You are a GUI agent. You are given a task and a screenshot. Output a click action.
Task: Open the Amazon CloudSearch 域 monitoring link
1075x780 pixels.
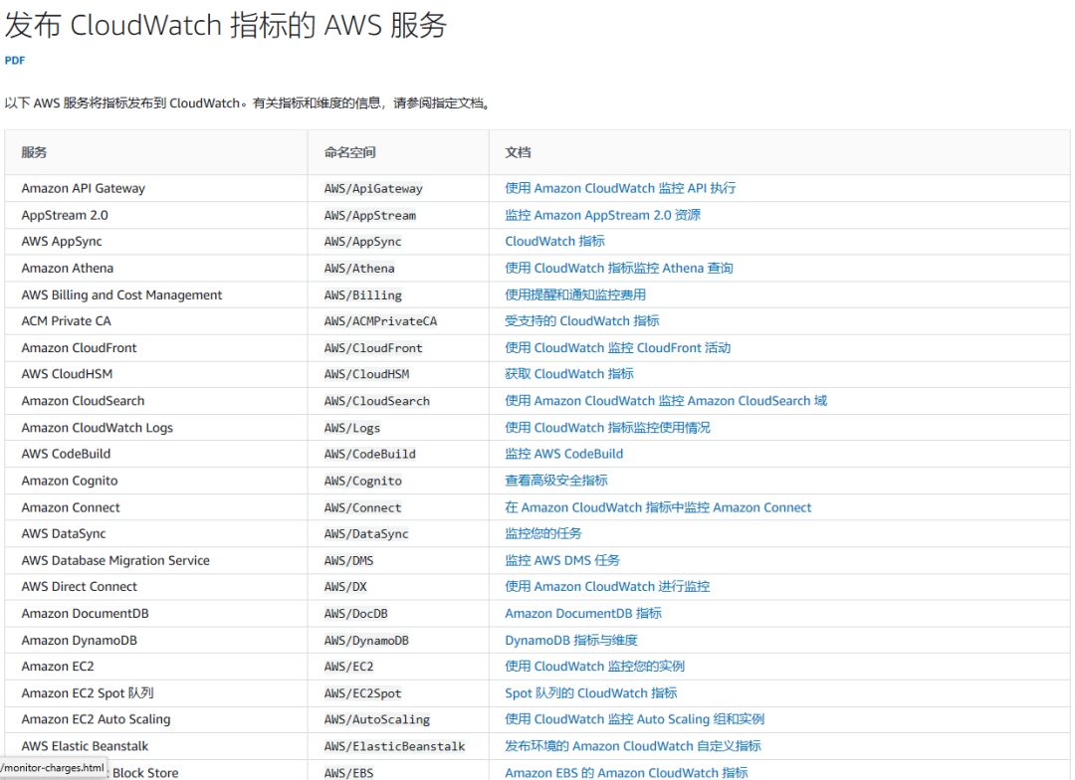pyautogui.click(x=666, y=400)
